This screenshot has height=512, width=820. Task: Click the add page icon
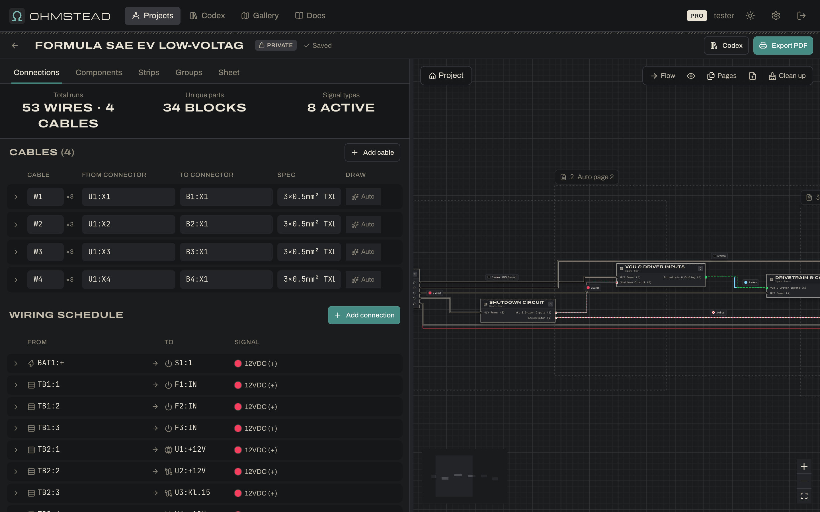[x=752, y=76]
